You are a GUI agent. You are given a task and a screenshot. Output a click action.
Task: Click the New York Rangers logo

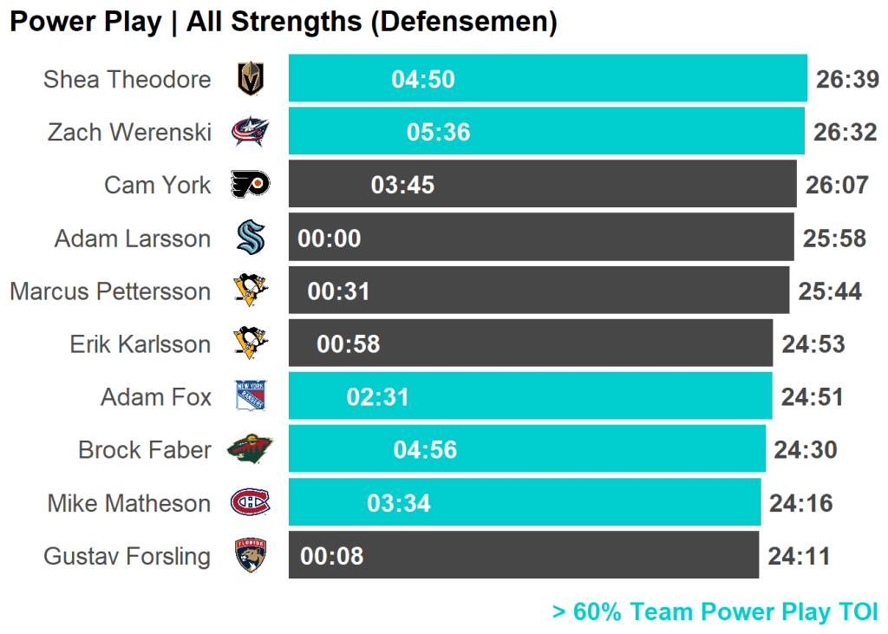tap(250, 396)
